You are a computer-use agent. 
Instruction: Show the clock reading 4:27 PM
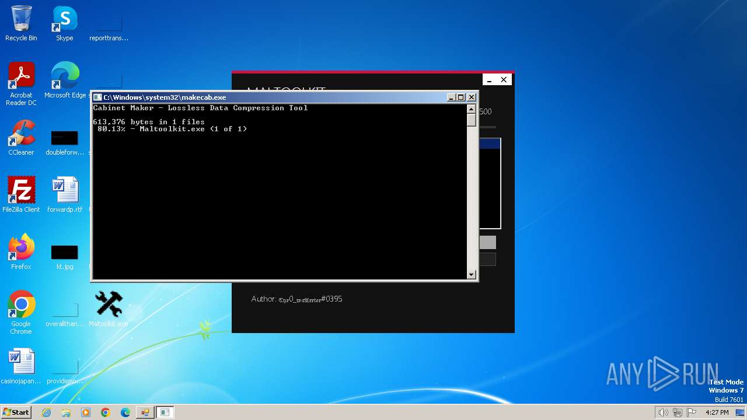[x=717, y=412]
